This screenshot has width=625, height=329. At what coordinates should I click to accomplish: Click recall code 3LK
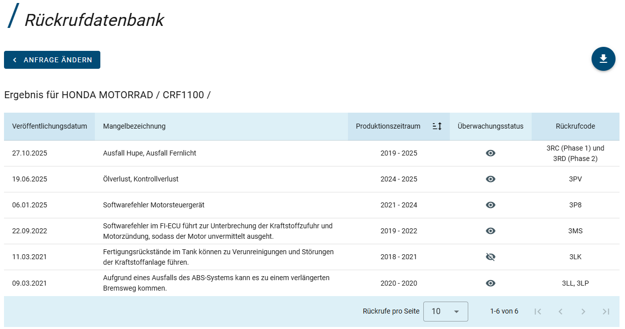576,257
